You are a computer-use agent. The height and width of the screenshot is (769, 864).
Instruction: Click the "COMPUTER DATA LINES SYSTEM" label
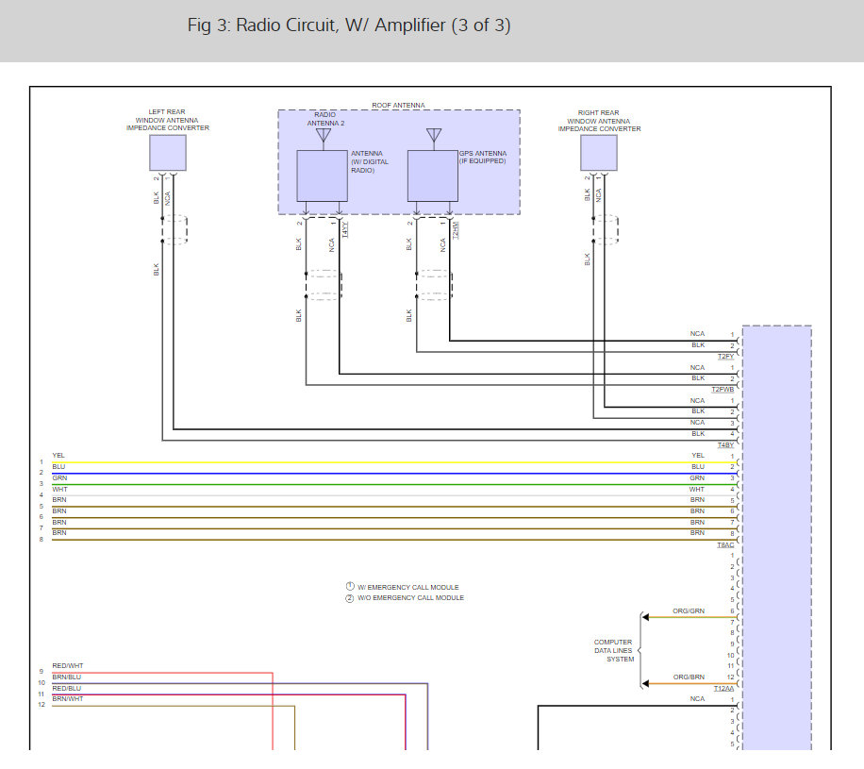click(613, 650)
